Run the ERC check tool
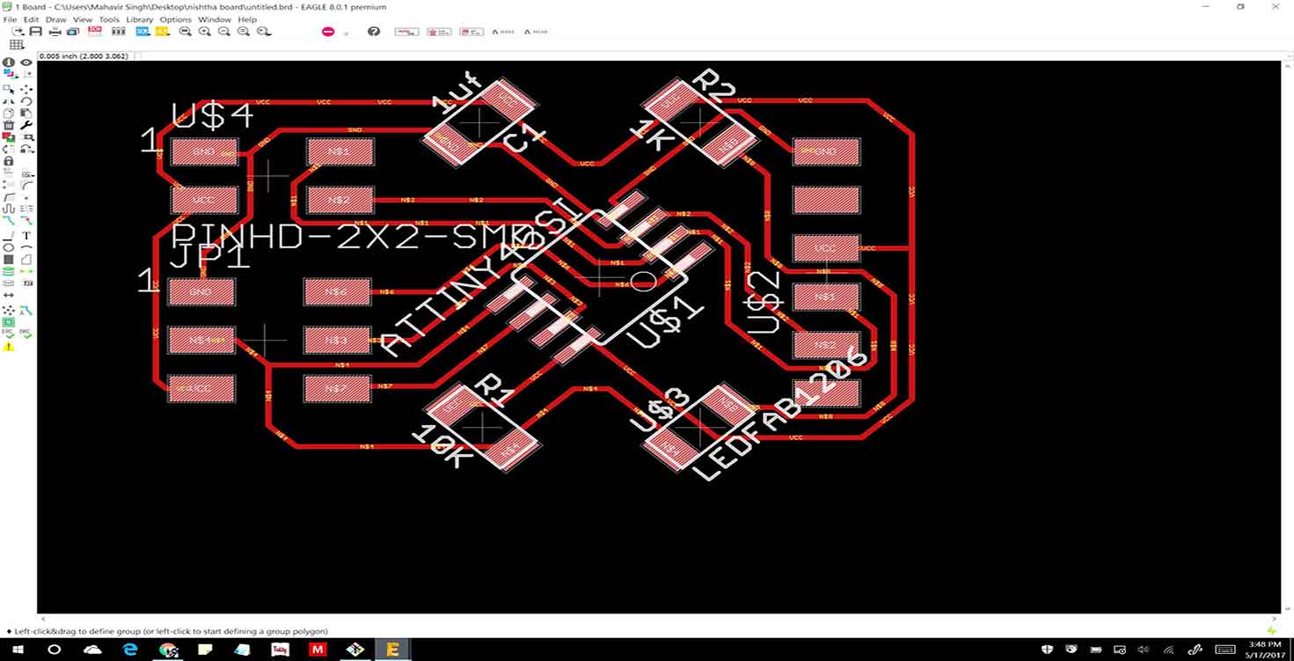1294x661 pixels. pyautogui.click(x=9, y=333)
